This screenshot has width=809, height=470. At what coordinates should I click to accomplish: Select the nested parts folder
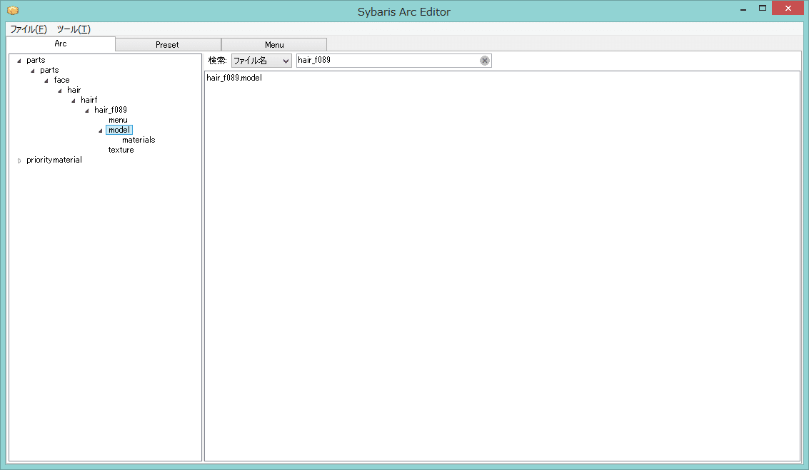pos(49,70)
